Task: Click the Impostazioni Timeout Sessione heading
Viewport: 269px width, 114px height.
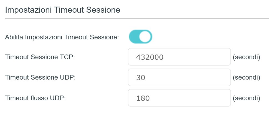Action: pos(63,10)
